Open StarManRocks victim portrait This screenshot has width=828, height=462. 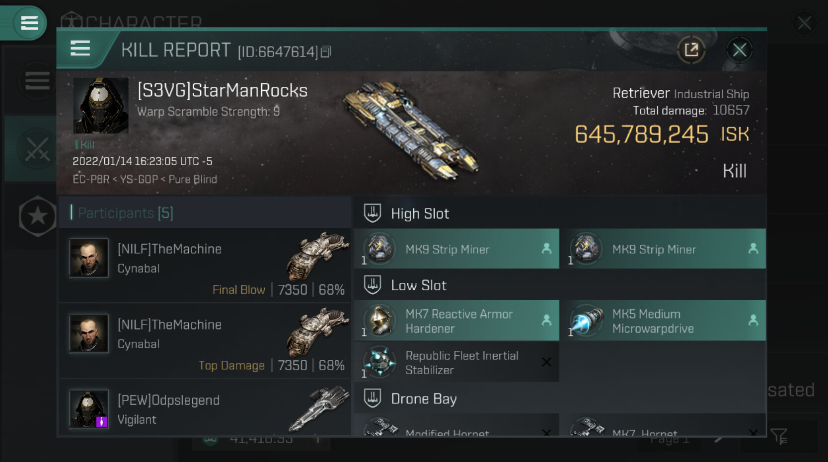(101, 105)
